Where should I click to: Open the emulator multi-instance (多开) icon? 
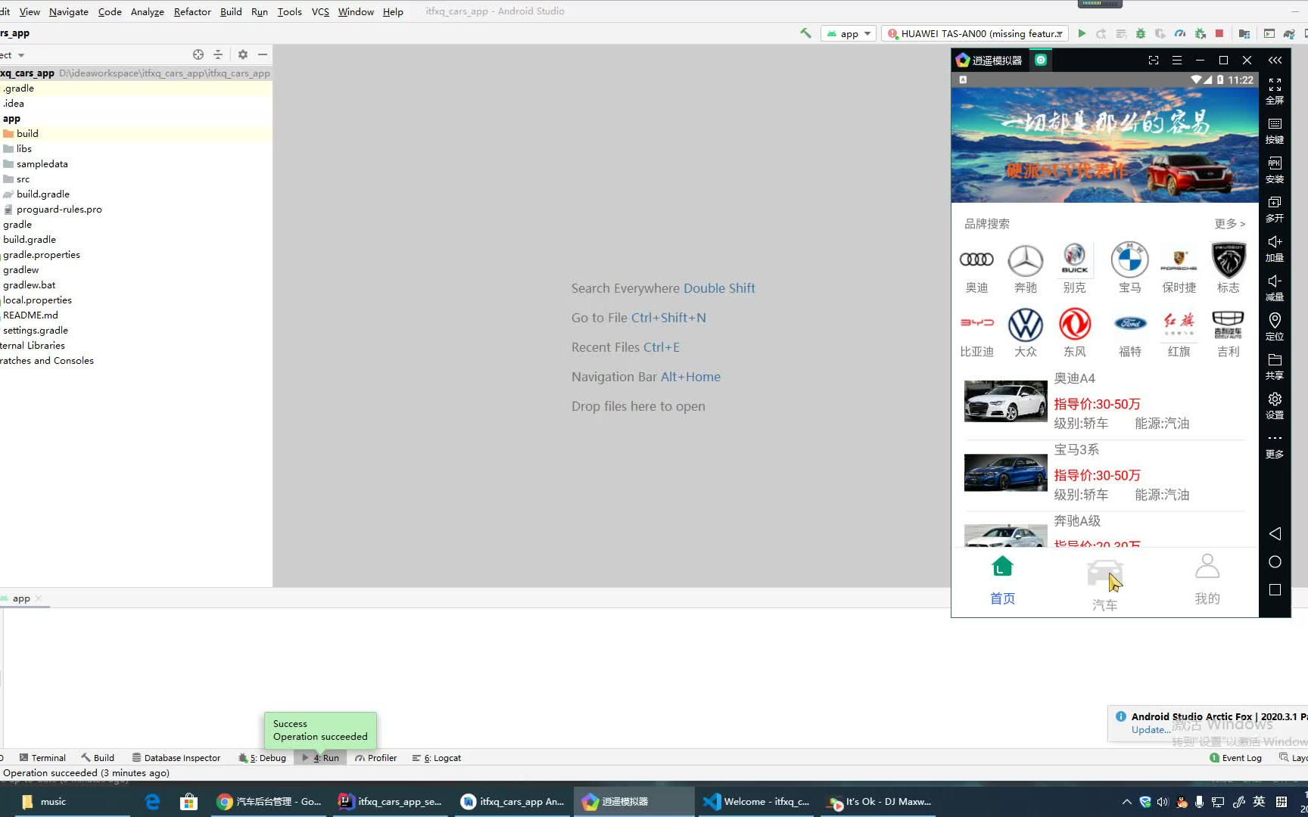click(x=1275, y=209)
